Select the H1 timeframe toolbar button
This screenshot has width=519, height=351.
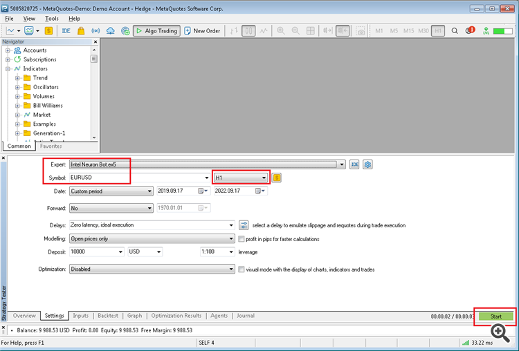click(438, 30)
